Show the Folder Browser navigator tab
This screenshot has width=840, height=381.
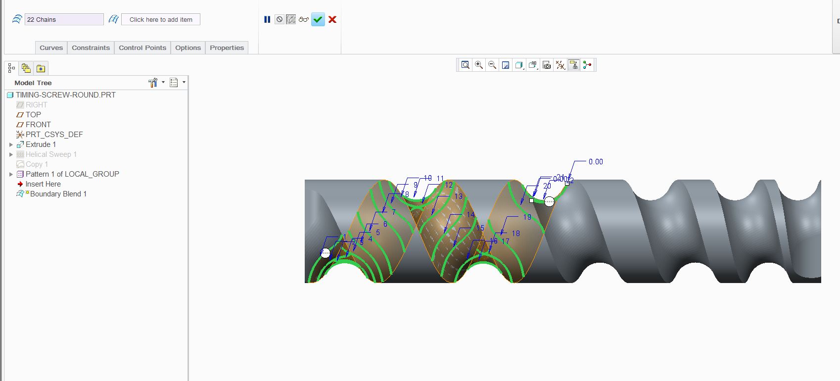[26, 68]
